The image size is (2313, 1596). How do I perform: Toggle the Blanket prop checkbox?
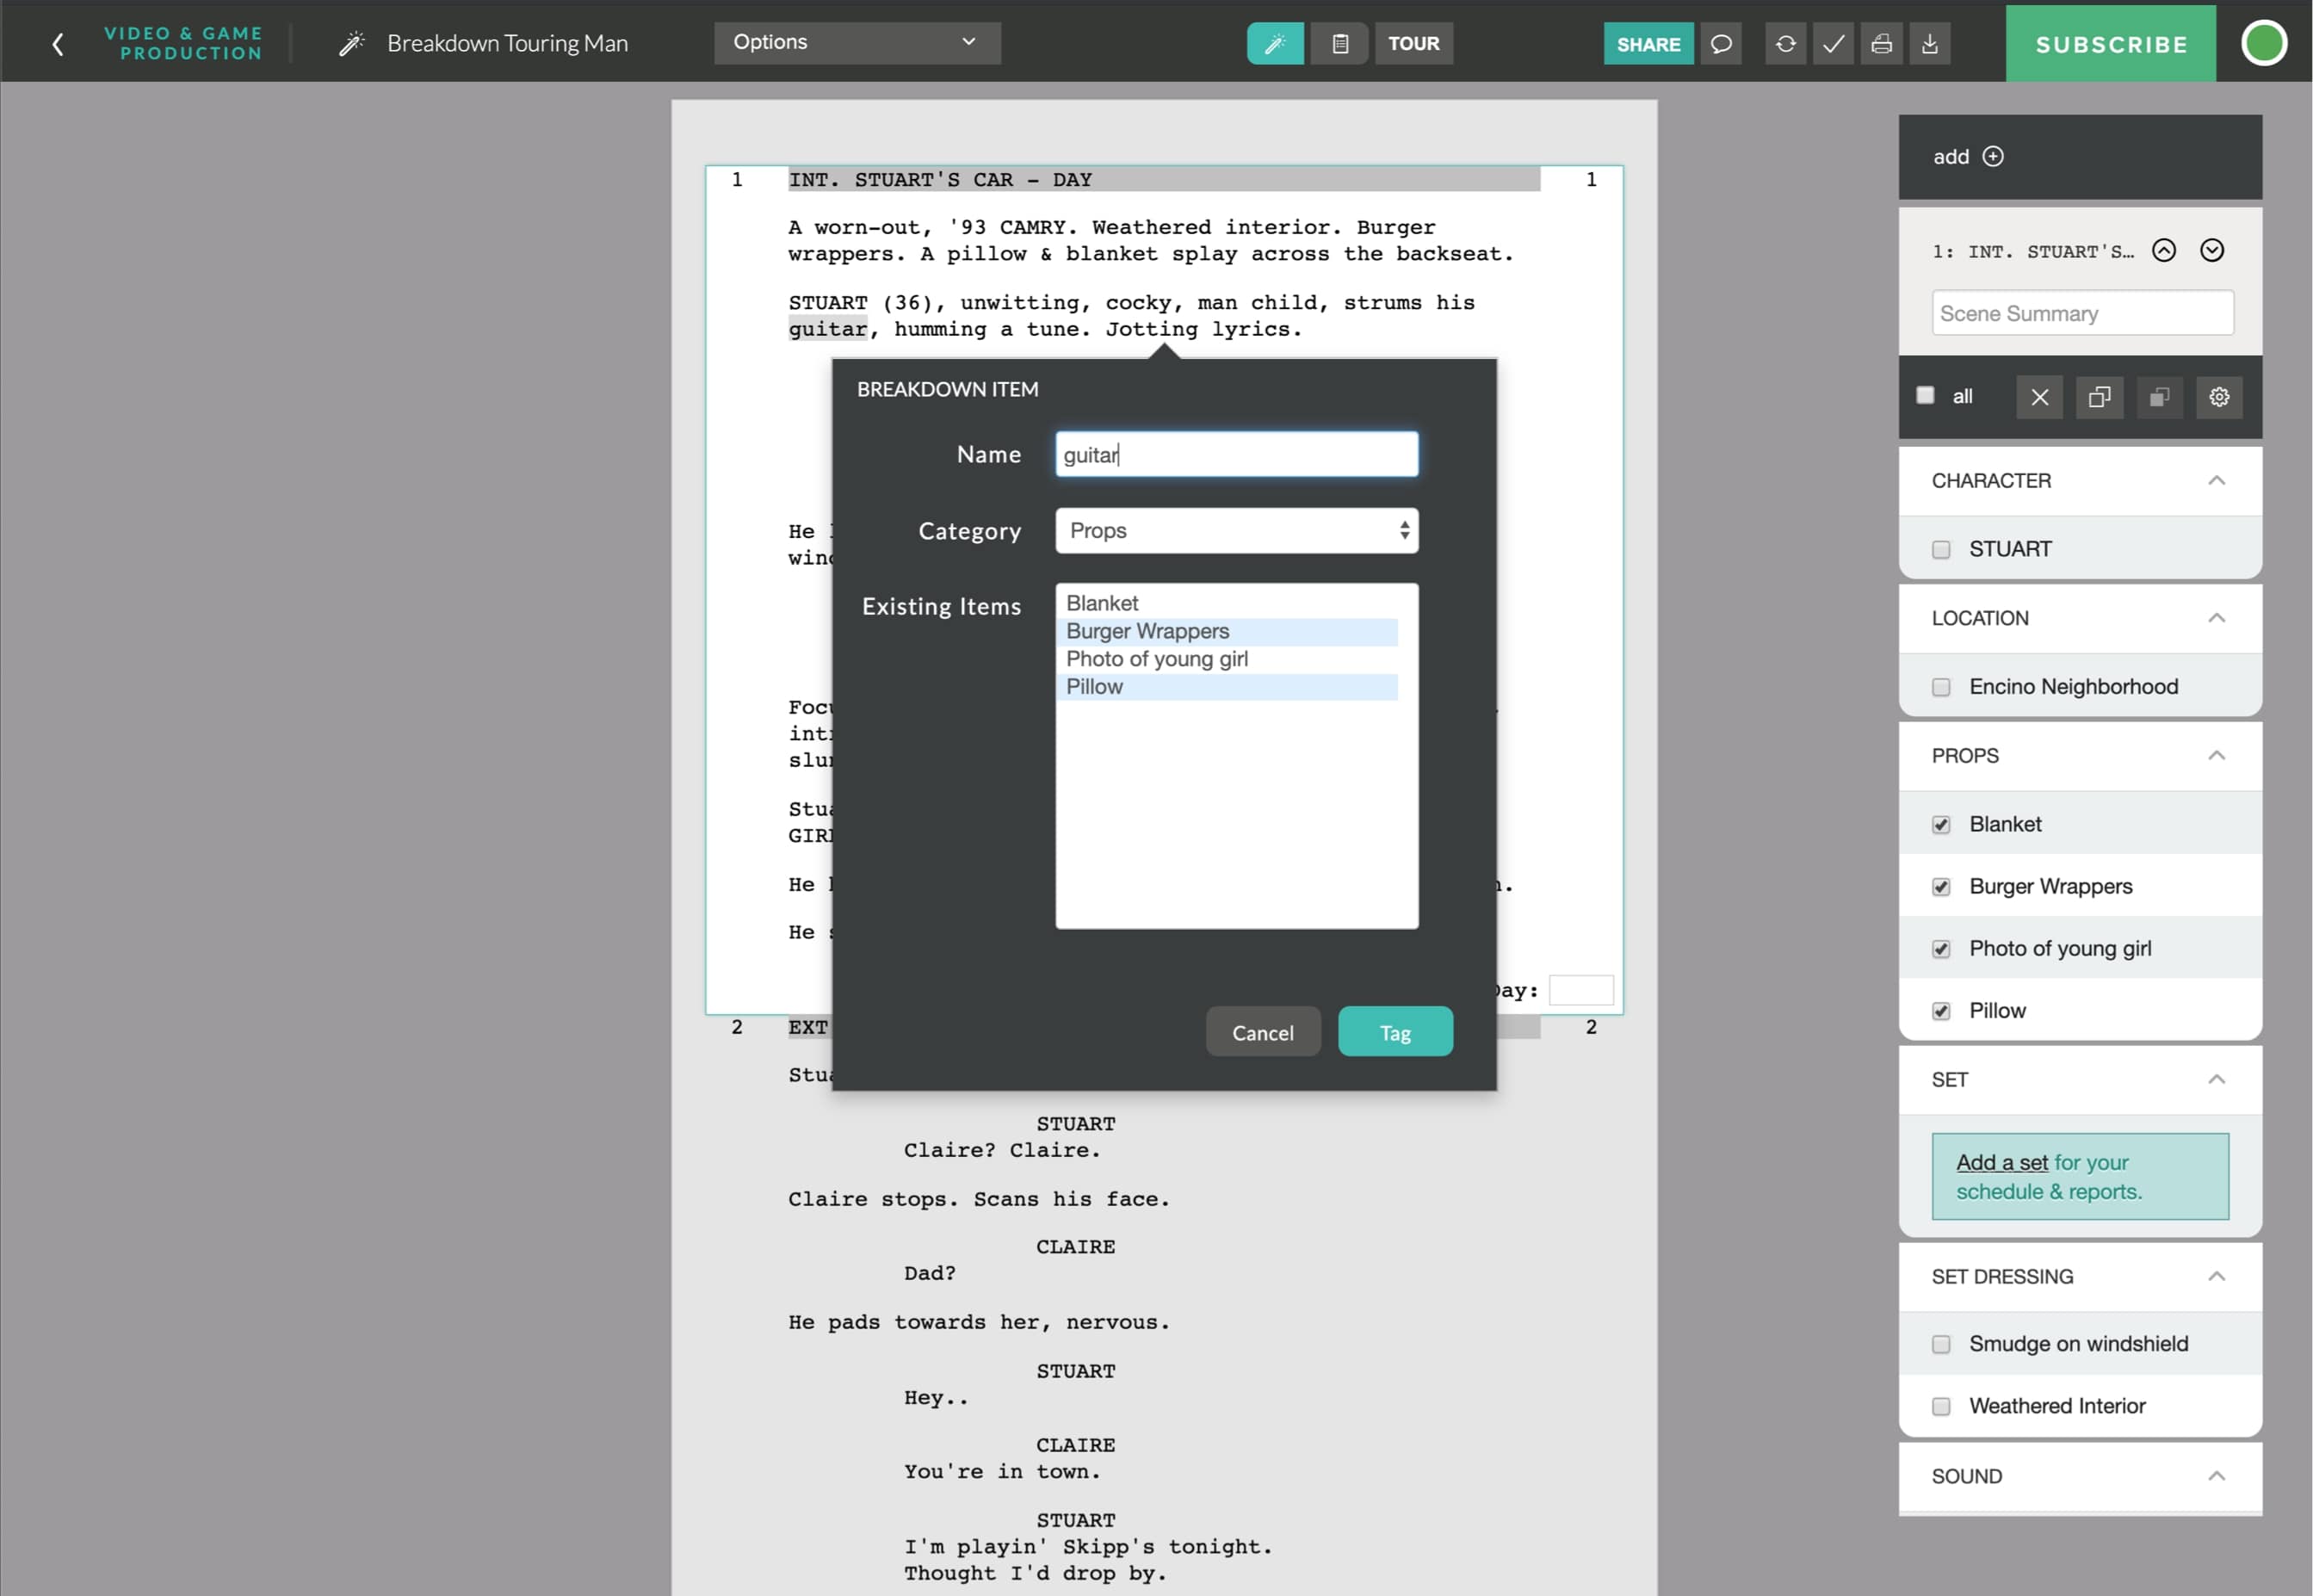click(1942, 823)
